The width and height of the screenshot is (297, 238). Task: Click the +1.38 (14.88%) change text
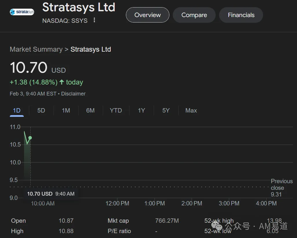pyautogui.click(x=34, y=82)
